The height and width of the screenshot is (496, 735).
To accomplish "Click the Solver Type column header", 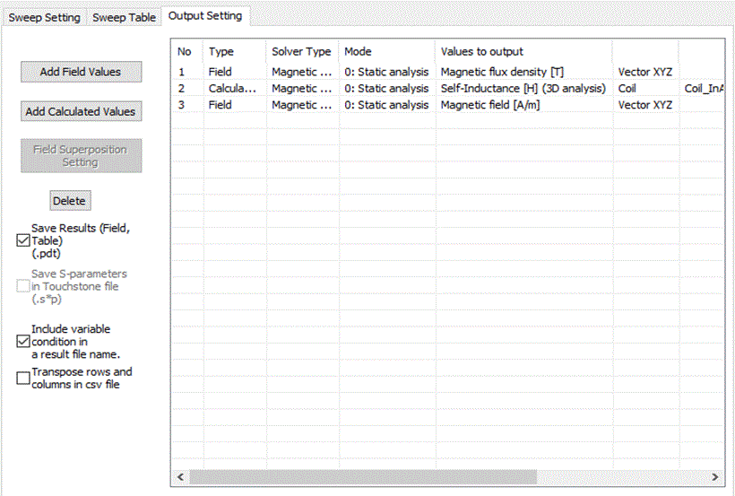I will [301, 52].
